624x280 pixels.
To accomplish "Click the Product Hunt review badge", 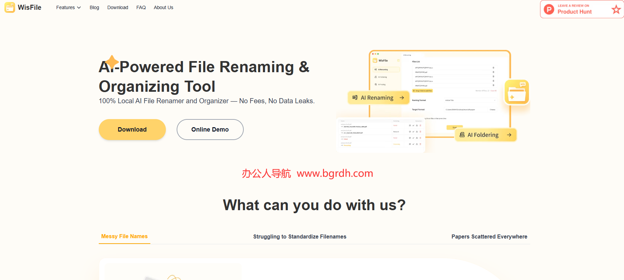I will pyautogui.click(x=582, y=9).
